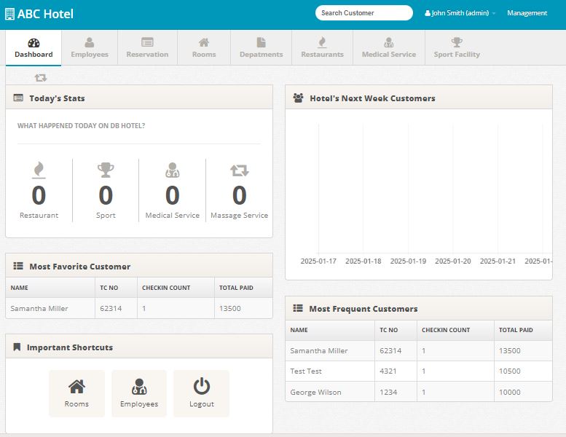Image resolution: width=566 pixels, height=437 pixels.
Task: Switch to the Employees tab label
Action: [90, 55]
